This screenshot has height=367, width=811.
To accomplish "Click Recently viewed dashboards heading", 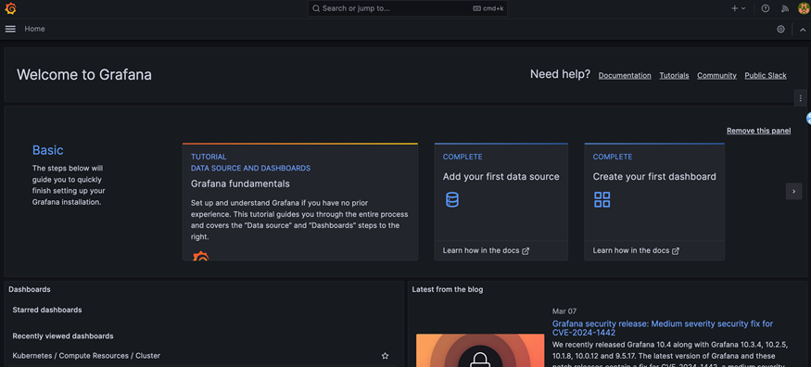I will (63, 336).
